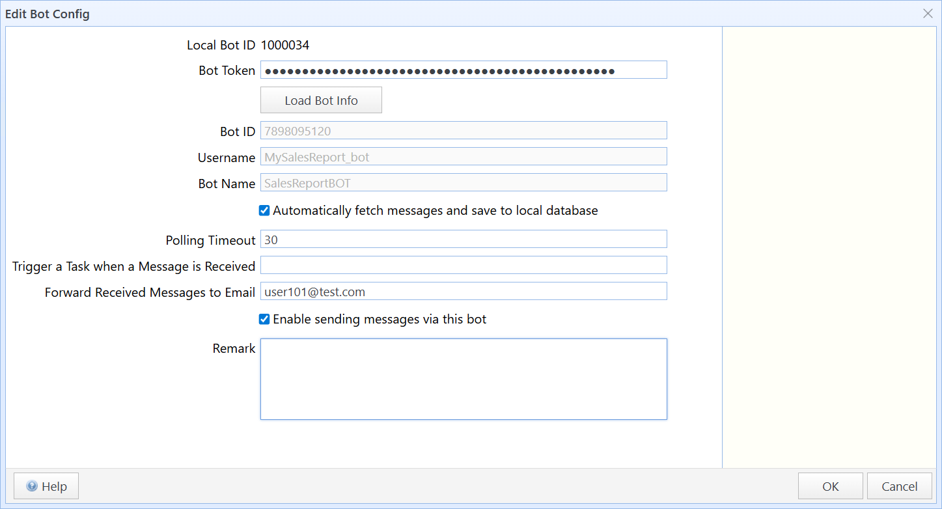The width and height of the screenshot is (942, 509).
Task: Click into the Polling Timeout field
Action: 464,240
